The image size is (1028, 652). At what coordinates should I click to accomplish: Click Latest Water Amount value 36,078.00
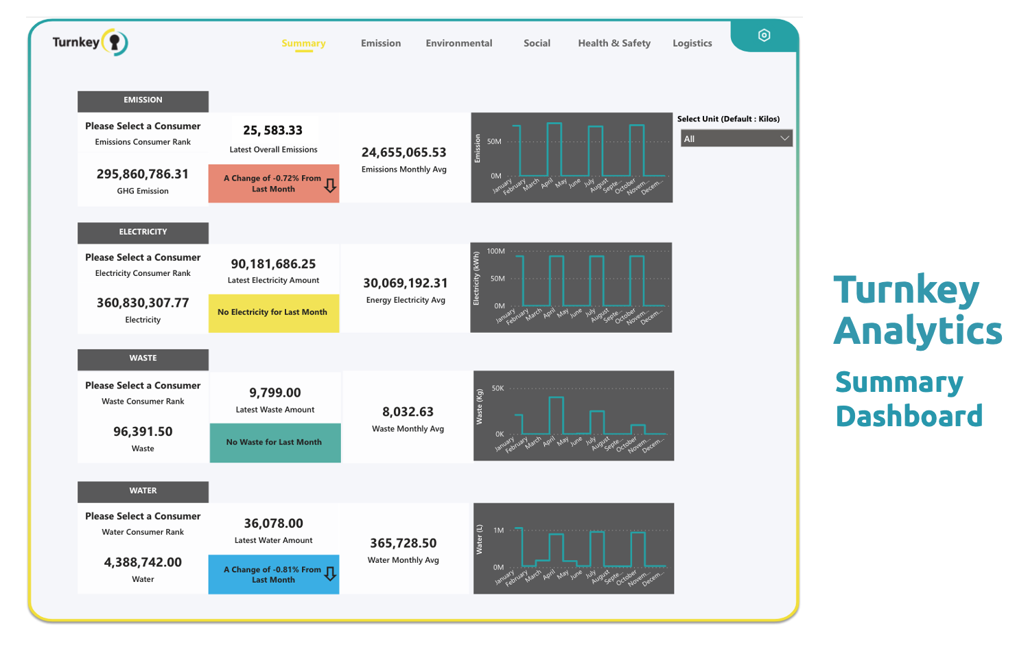tap(274, 524)
